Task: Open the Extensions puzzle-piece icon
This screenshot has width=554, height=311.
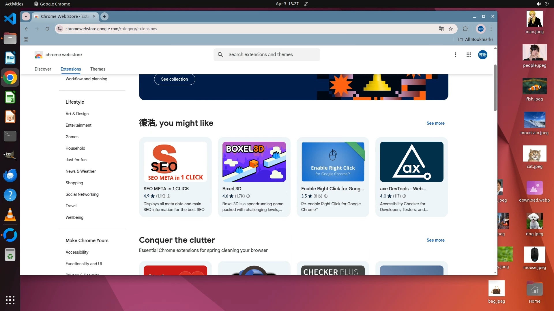Action: click(x=465, y=29)
